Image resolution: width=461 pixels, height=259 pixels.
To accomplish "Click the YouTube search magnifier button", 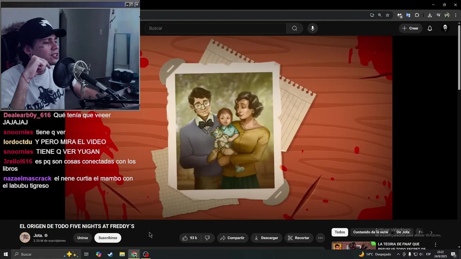I will [295, 28].
